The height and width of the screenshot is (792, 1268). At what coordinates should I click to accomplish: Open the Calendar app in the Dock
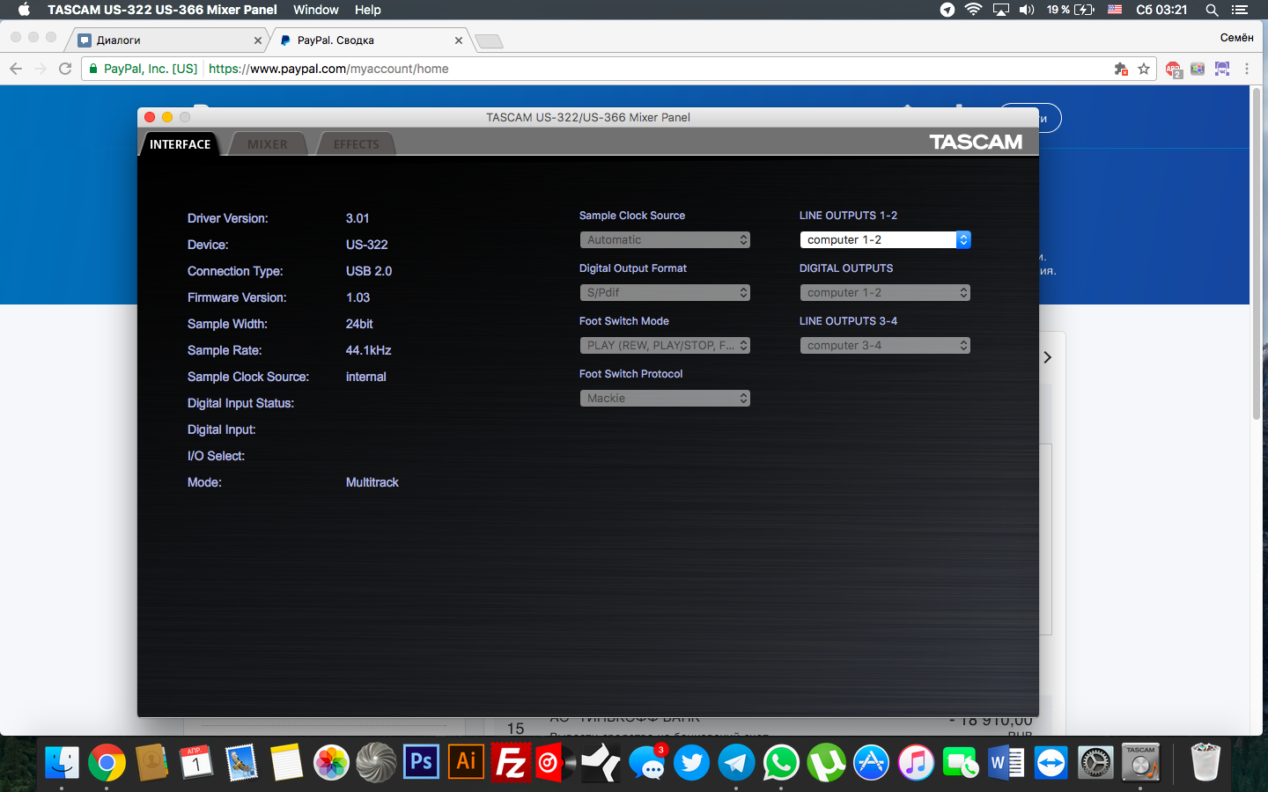[x=196, y=763]
